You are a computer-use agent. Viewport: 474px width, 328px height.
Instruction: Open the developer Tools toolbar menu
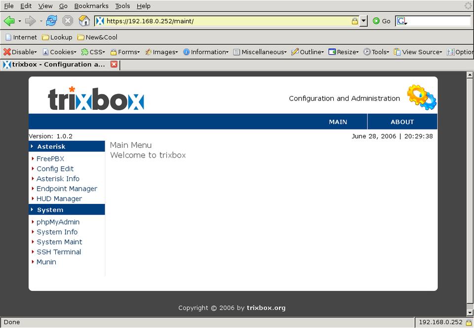coord(376,52)
